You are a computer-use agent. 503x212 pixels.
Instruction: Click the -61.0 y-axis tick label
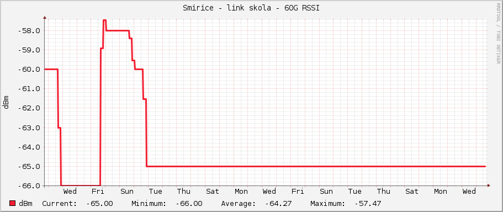[29, 89]
